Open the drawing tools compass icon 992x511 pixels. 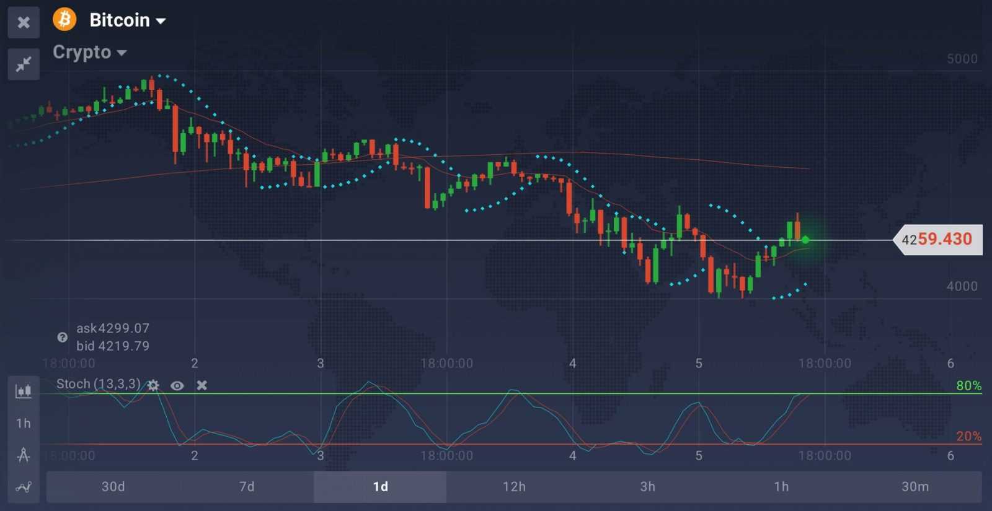24,455
